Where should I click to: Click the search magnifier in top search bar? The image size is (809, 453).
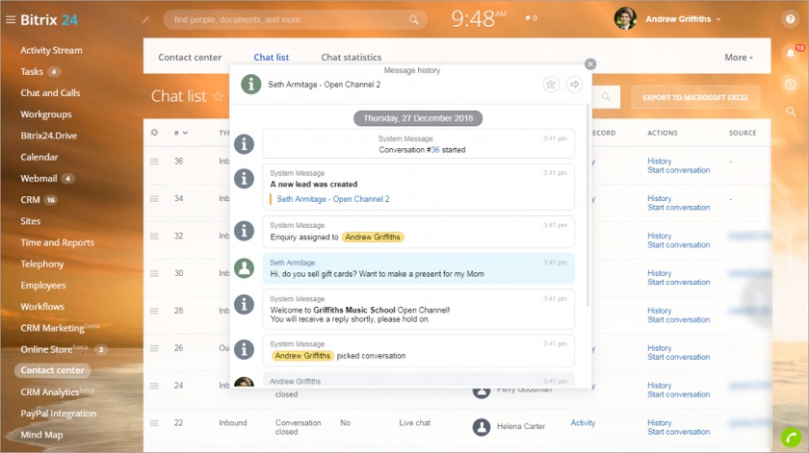(x=414, y=19)
